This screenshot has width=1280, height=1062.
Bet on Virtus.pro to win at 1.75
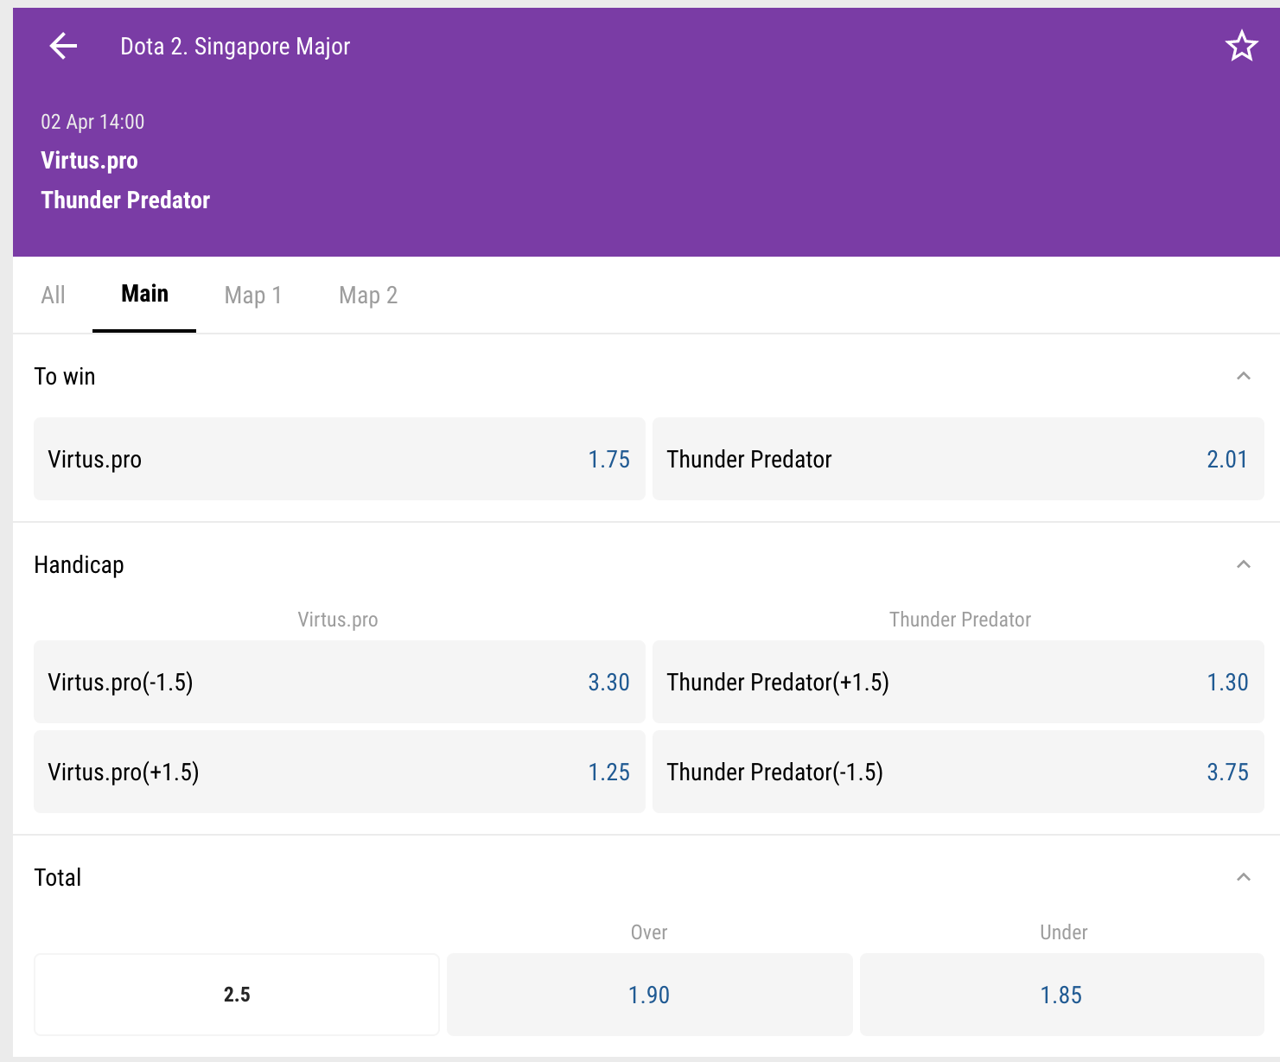point(340,459)
